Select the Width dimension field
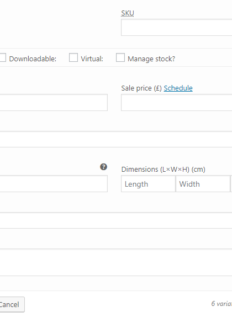Viewport: 232px width, 317px height. (203, 184)
